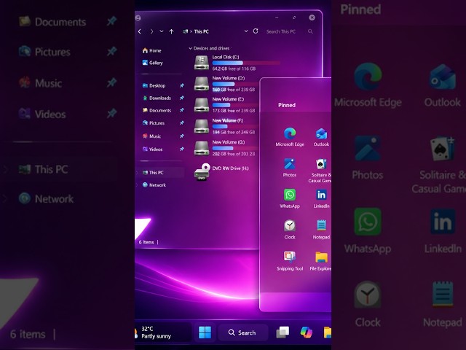Toggle the pin next to Music in Explorer sidebar
The image size is (466, 350).
click(181, 136)
